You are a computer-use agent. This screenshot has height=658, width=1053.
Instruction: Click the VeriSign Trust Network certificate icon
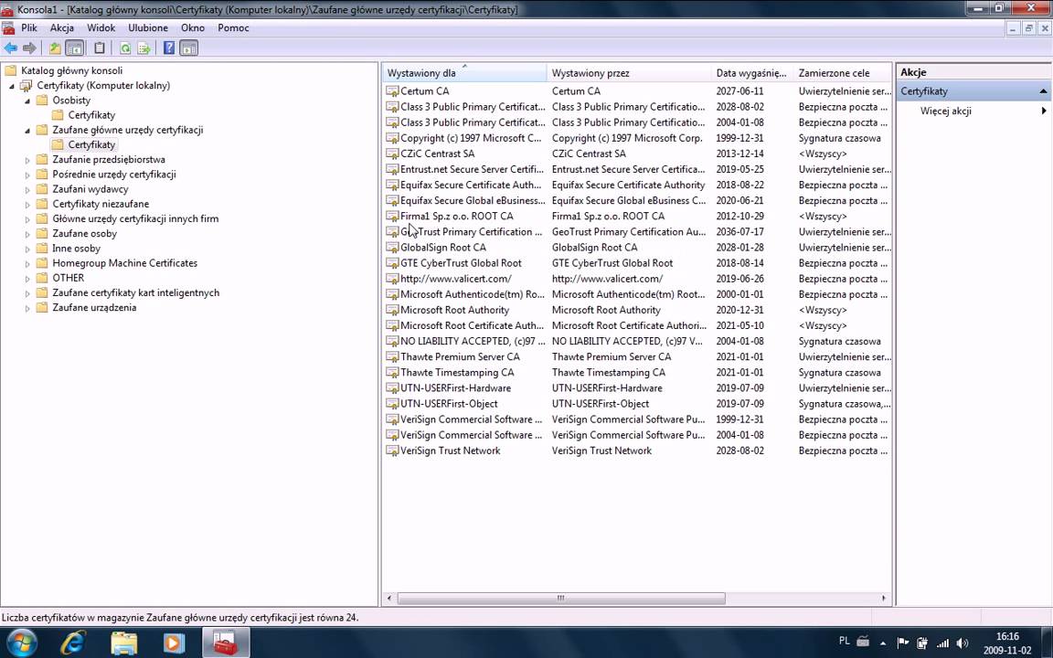click(x=392, y=451)
